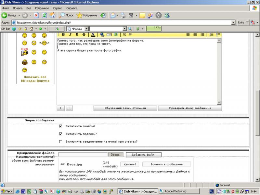Open the Избранное menu
This screenshot has width=260, height=195.
tap(42, 8)
